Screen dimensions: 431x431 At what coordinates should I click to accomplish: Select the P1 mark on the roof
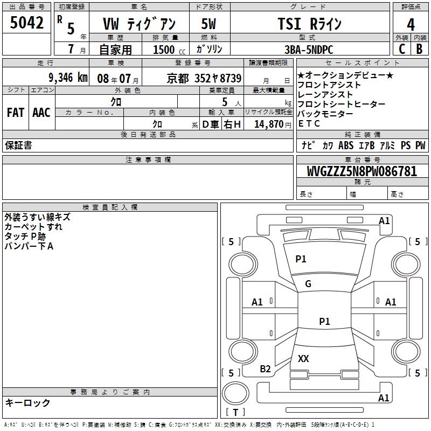[x=324, y=321]
